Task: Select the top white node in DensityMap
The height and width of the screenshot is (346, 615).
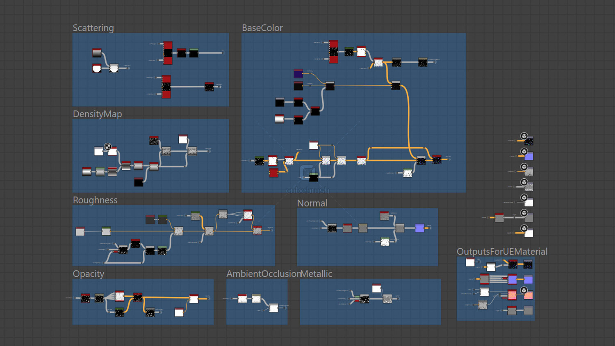Action: click(183, 139)
